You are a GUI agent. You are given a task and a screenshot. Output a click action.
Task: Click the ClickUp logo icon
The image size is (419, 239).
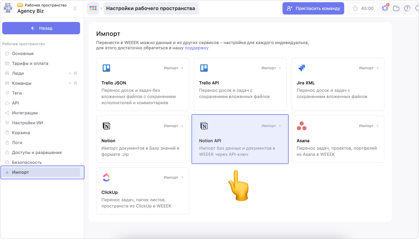coord(106,178)
